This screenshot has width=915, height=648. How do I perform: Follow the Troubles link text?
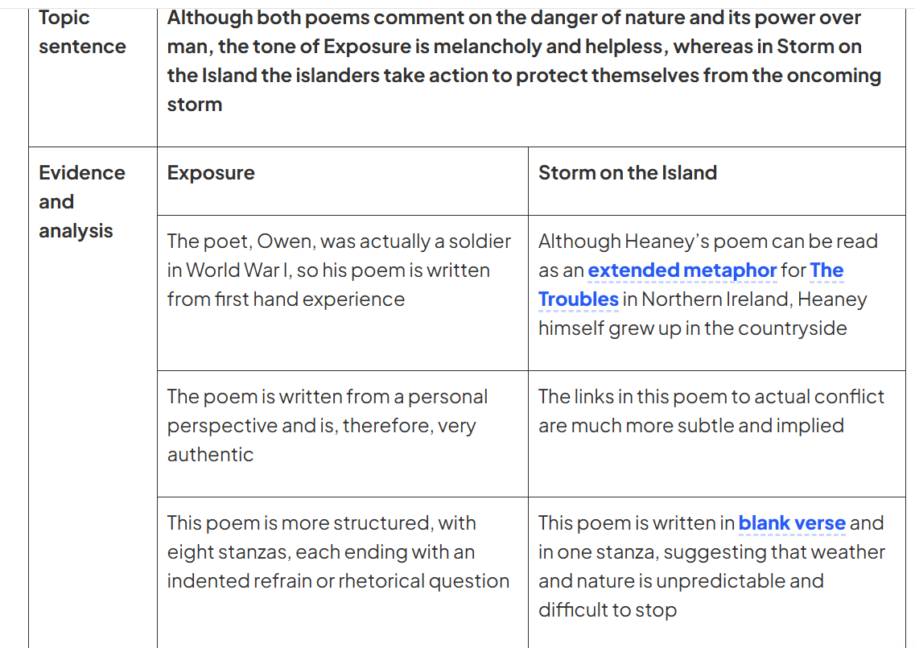579,299
